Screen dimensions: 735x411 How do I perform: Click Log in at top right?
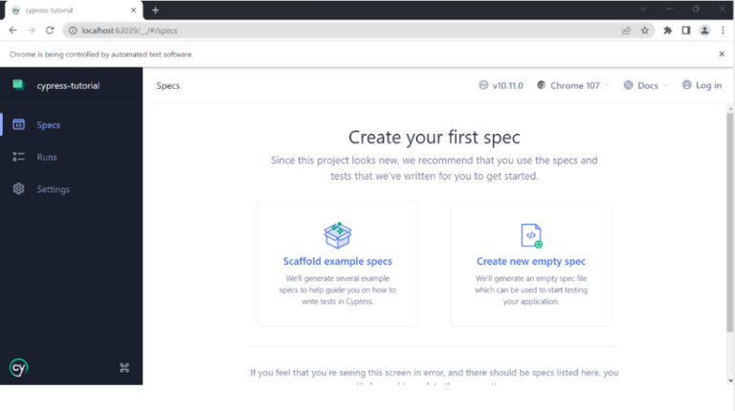702,85
